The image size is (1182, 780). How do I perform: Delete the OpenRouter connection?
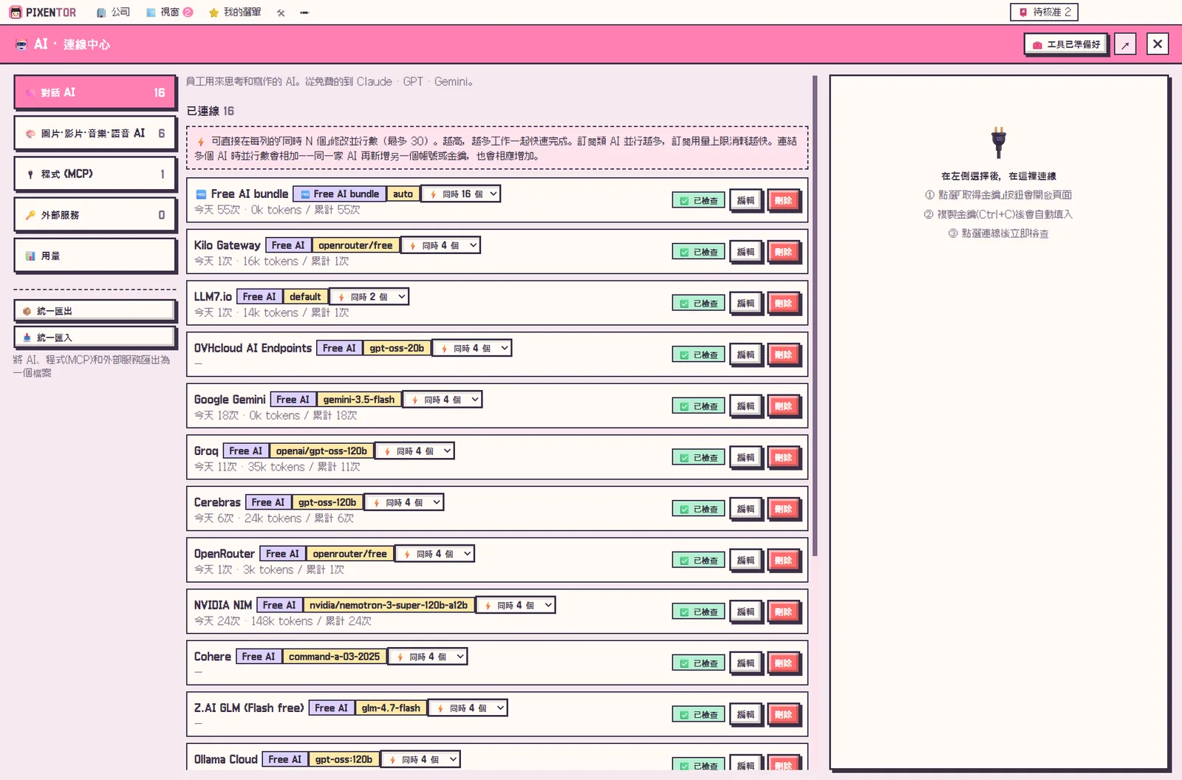click(784, 561)
